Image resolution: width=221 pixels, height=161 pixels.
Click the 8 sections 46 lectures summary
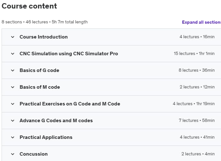tap(45, 22)
